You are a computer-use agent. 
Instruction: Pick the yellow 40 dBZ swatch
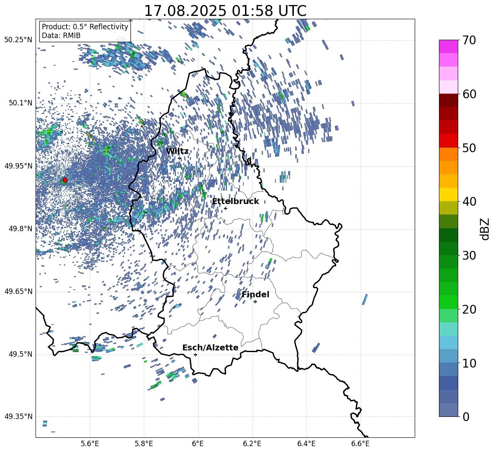(448, 194)
